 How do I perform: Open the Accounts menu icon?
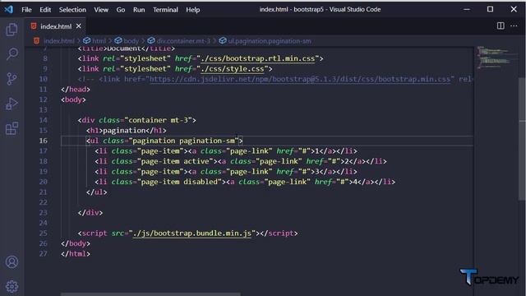pyautogui.click(x=12, y=261)
